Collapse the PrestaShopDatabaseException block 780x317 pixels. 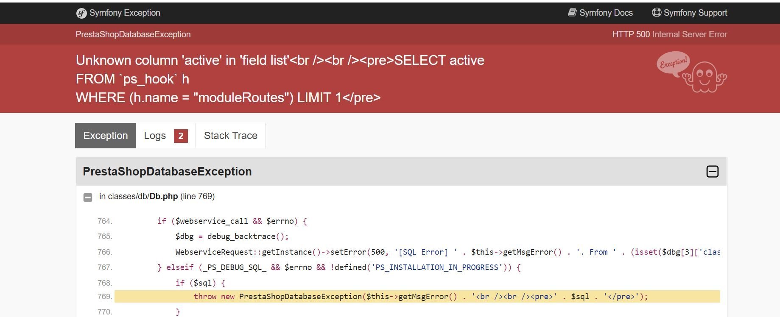[x=713, y=172]
